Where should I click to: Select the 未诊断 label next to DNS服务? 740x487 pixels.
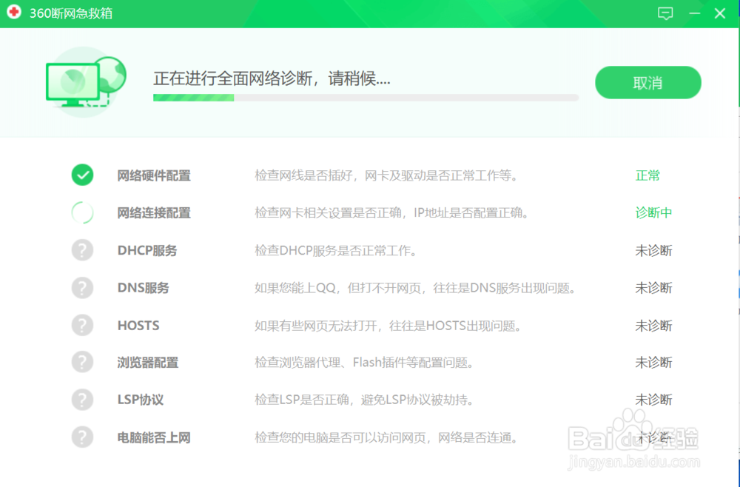coord(654,288)
